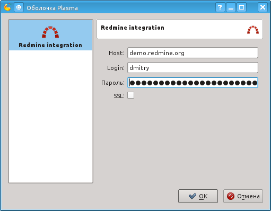Click the Host: label

pyautogui.click(x=117, y=53)
